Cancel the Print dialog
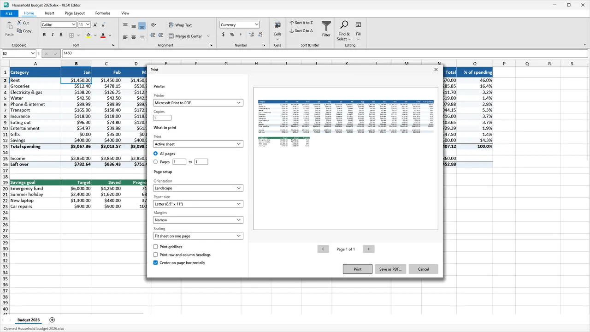 (x=423, y=269)
